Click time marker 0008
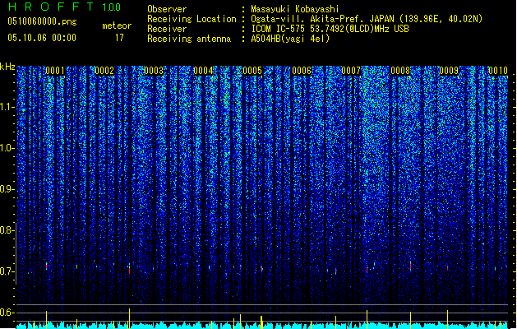The width and height of the screenshot is (517, 329). click(400, 71)
